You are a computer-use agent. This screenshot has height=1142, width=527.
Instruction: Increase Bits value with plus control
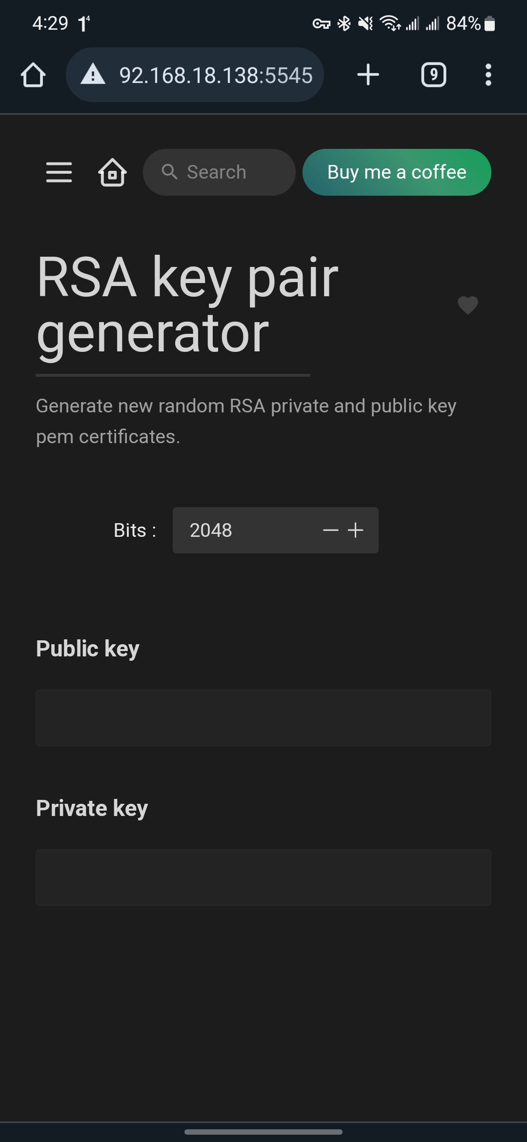click(355, 530)
